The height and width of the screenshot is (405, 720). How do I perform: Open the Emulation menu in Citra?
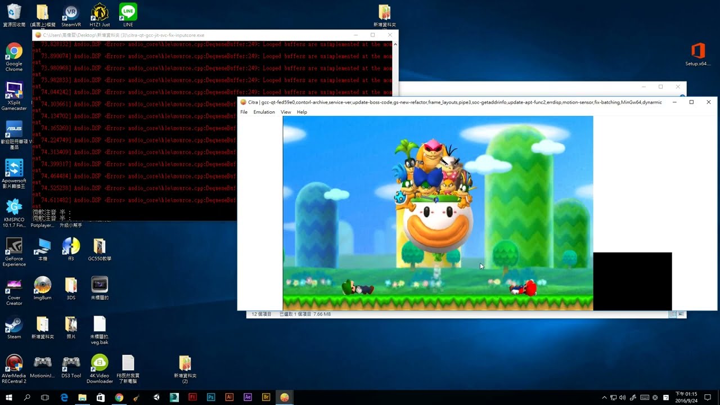(x=264, y=112)
